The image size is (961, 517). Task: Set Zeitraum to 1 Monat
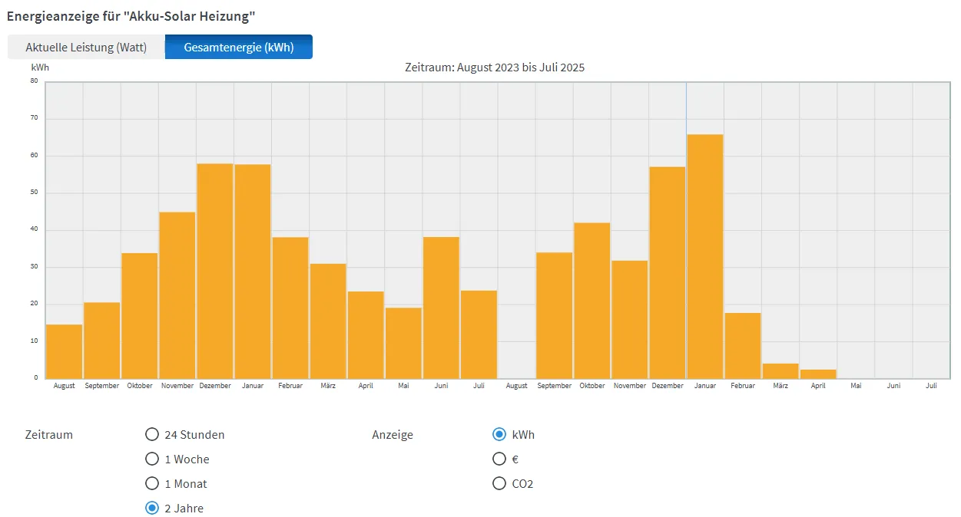pos(152,484)
